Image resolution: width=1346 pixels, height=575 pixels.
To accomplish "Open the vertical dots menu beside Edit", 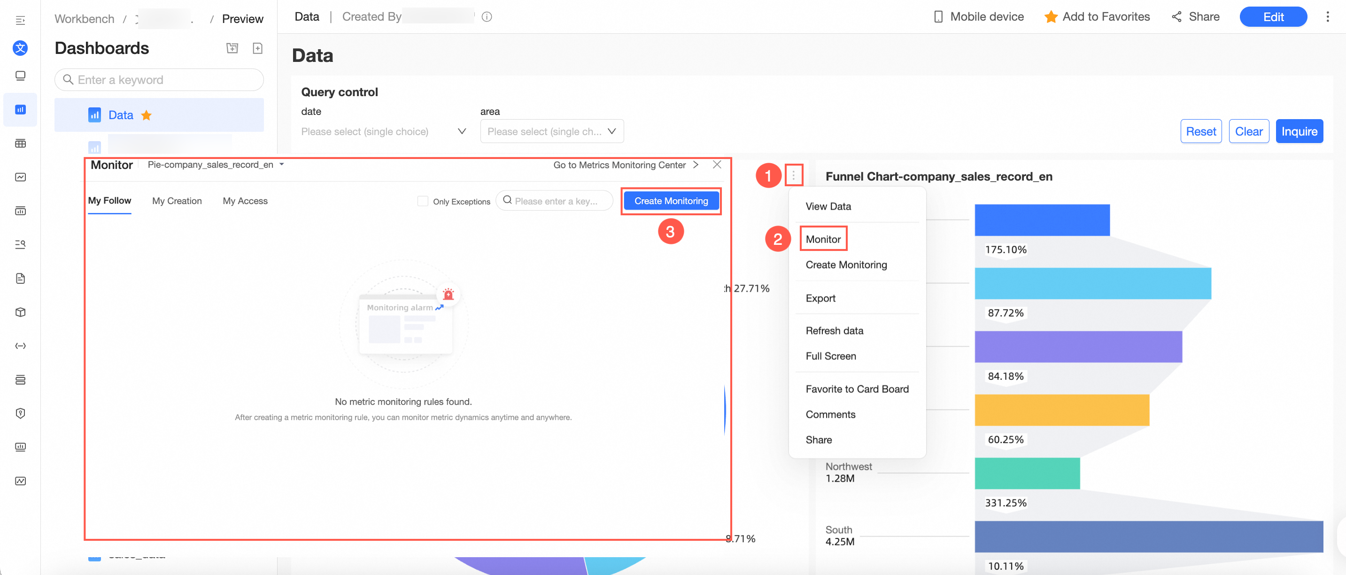I will pos(1327,17).
